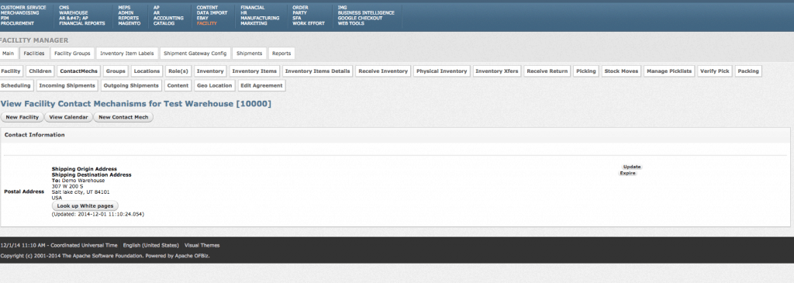Open the Outgoing Shipments sub-tab

131,85
